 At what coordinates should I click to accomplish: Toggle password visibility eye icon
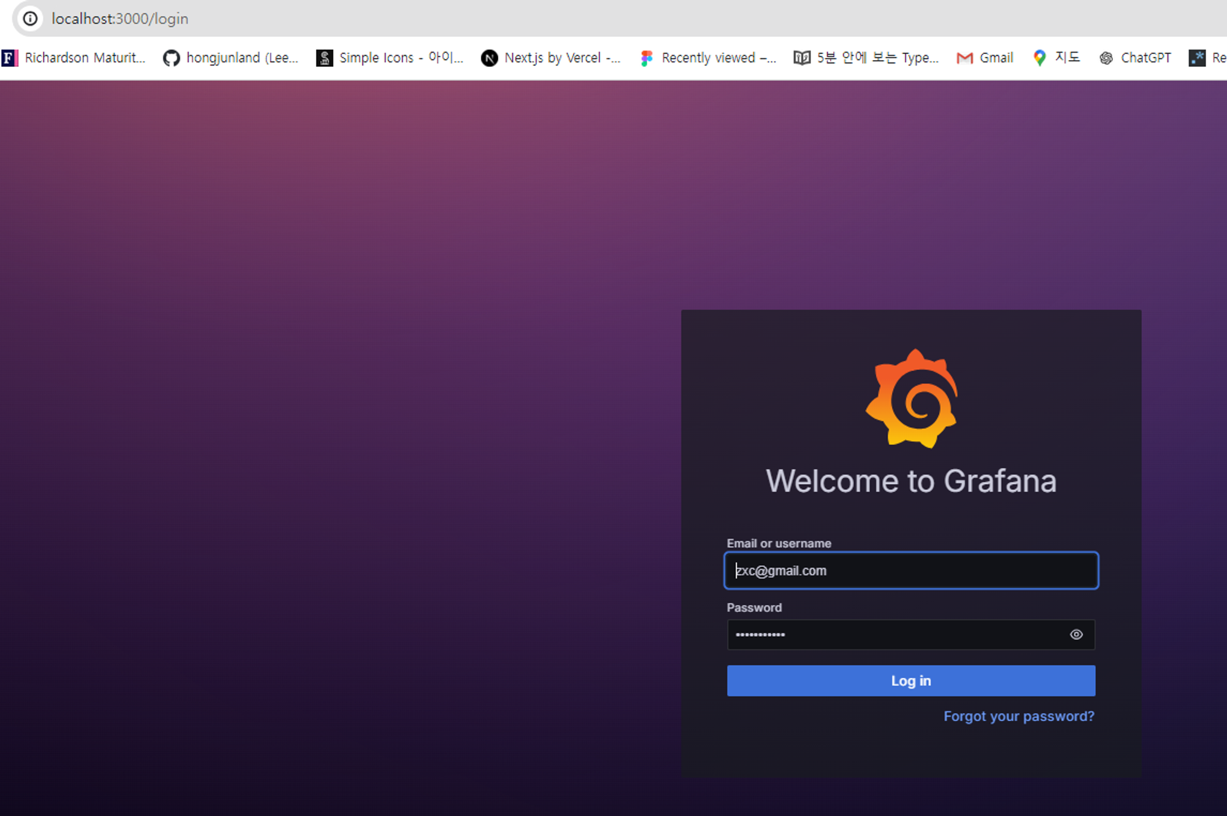(1076, 634)
